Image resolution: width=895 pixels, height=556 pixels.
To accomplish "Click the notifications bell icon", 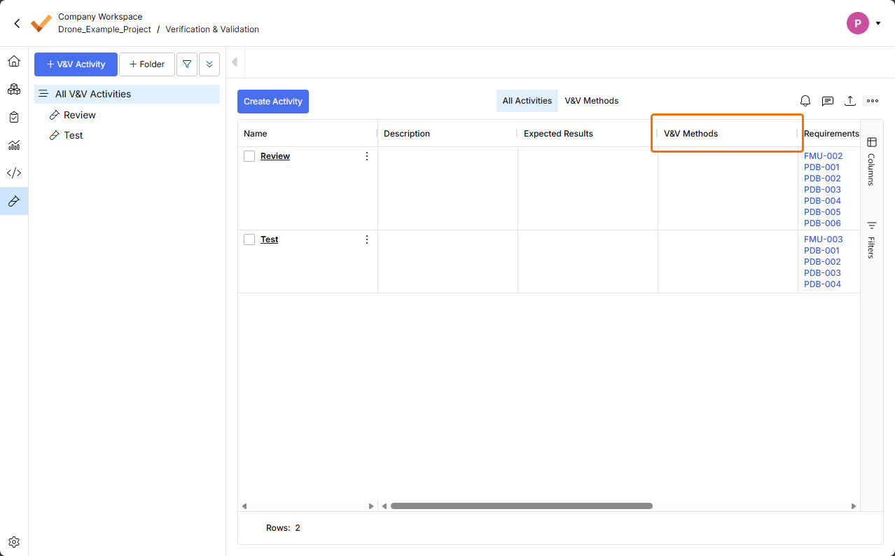I will tap(805, 101).
